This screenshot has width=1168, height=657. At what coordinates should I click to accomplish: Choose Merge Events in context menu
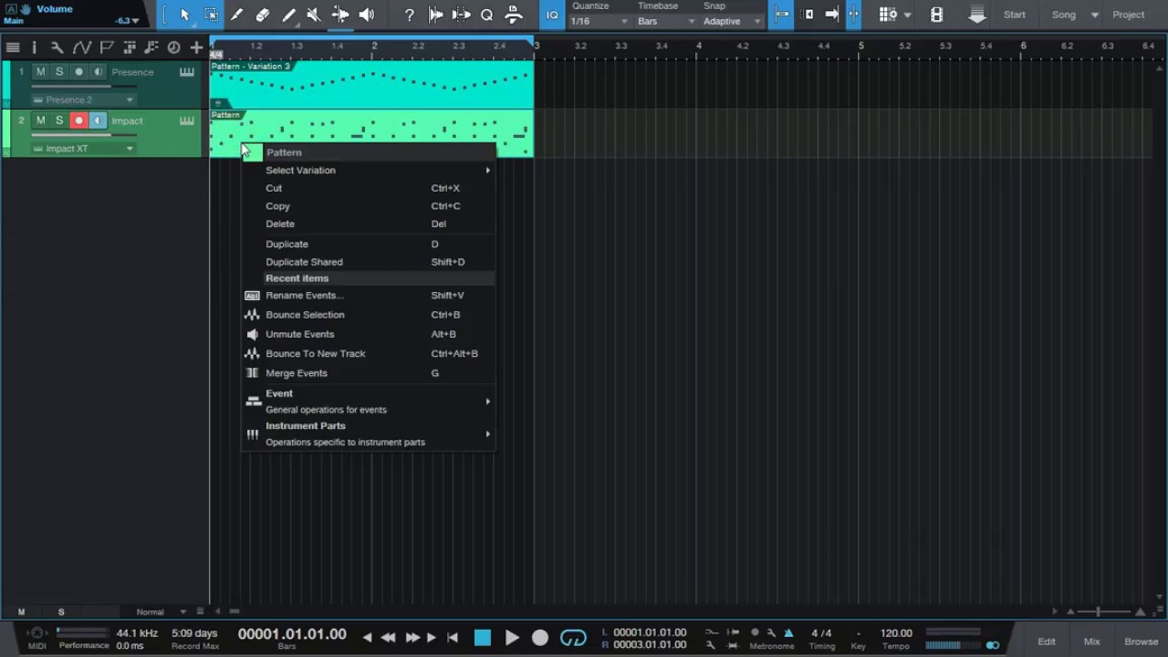[369, 373]
